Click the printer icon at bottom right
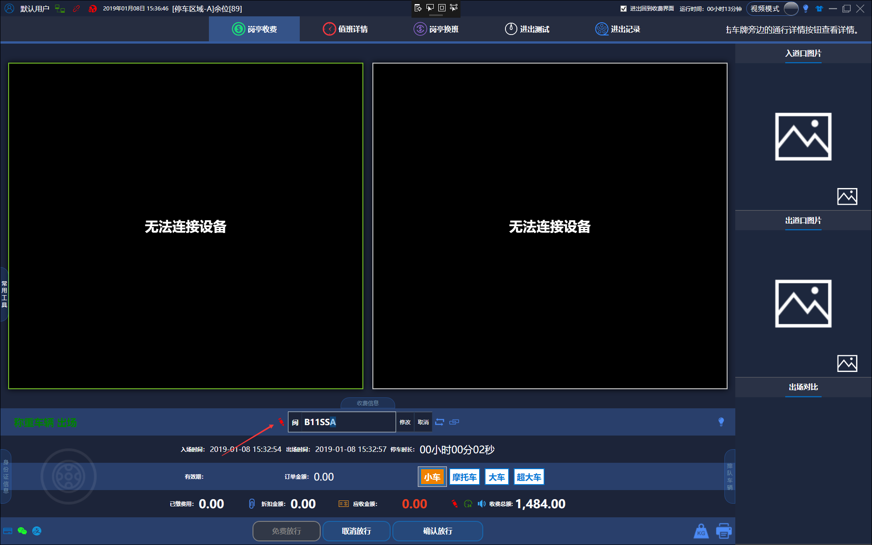Viewport: 872px width, 545px height. pos(724,531)
